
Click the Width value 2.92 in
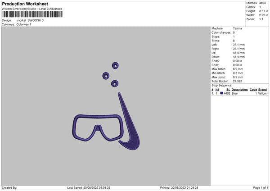pyautogui.click(x=263, y=15)
